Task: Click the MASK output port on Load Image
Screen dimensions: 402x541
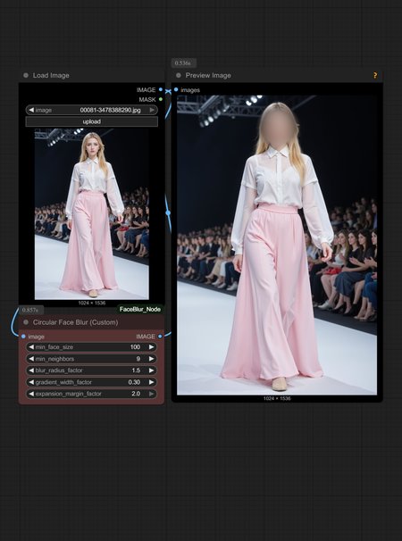Action: click(161, 99)
